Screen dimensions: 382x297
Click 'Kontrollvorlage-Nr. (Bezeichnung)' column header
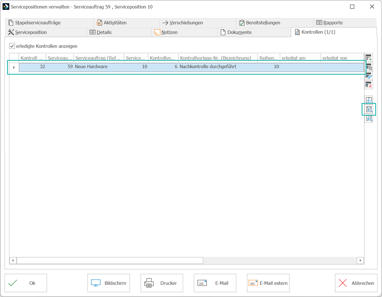(x=218, y=58)
